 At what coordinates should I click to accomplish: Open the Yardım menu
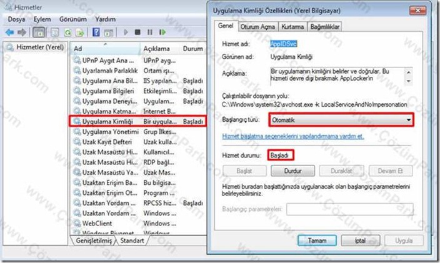click(105, 19)
